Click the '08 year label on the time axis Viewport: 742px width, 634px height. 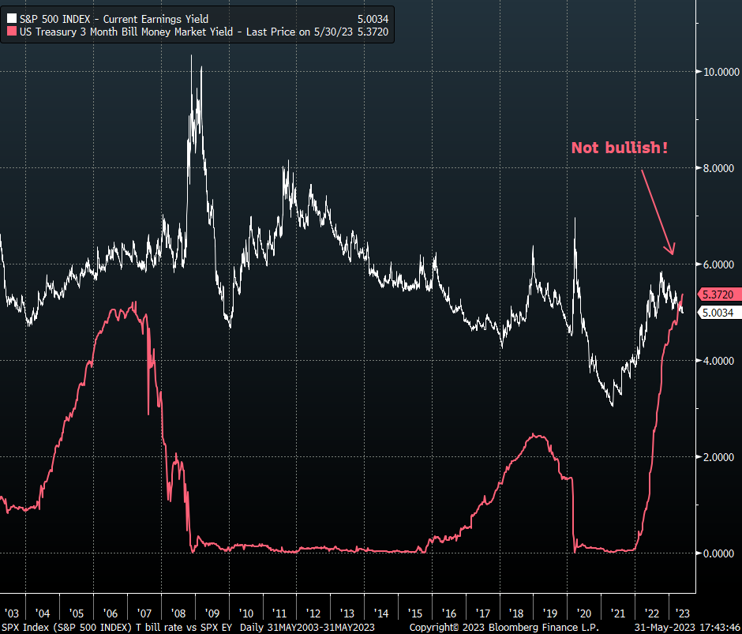point(178,613)
